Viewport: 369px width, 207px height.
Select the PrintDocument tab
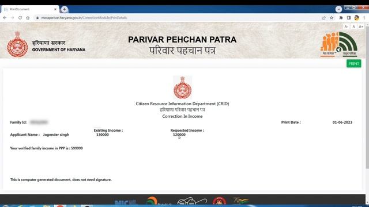tap(30, 9)
